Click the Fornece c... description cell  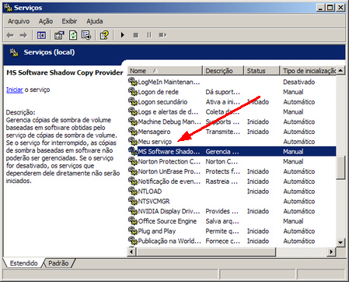pyautogui.click(x=222, y=241)
